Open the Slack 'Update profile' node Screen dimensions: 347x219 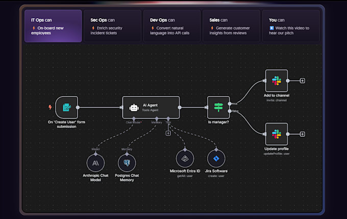277,134
